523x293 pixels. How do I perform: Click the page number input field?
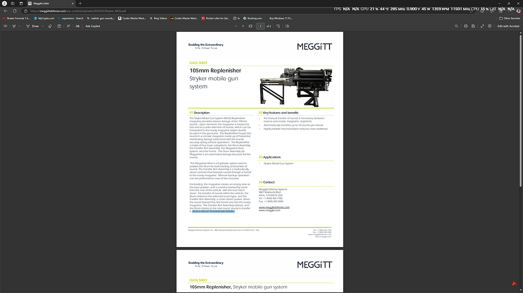260,26
